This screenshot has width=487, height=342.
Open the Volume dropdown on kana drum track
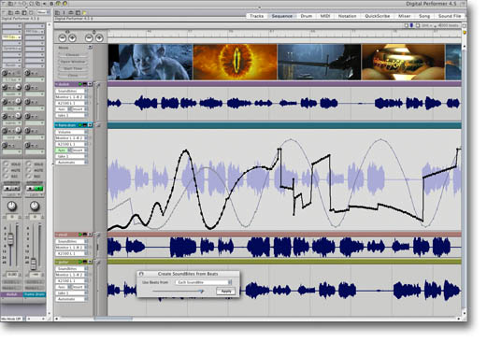(x=71, y=132)
